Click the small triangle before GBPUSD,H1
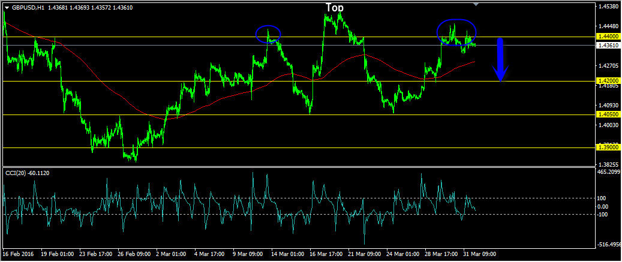Viewport: 622px width, 262px height. click(x=7, y=8)
